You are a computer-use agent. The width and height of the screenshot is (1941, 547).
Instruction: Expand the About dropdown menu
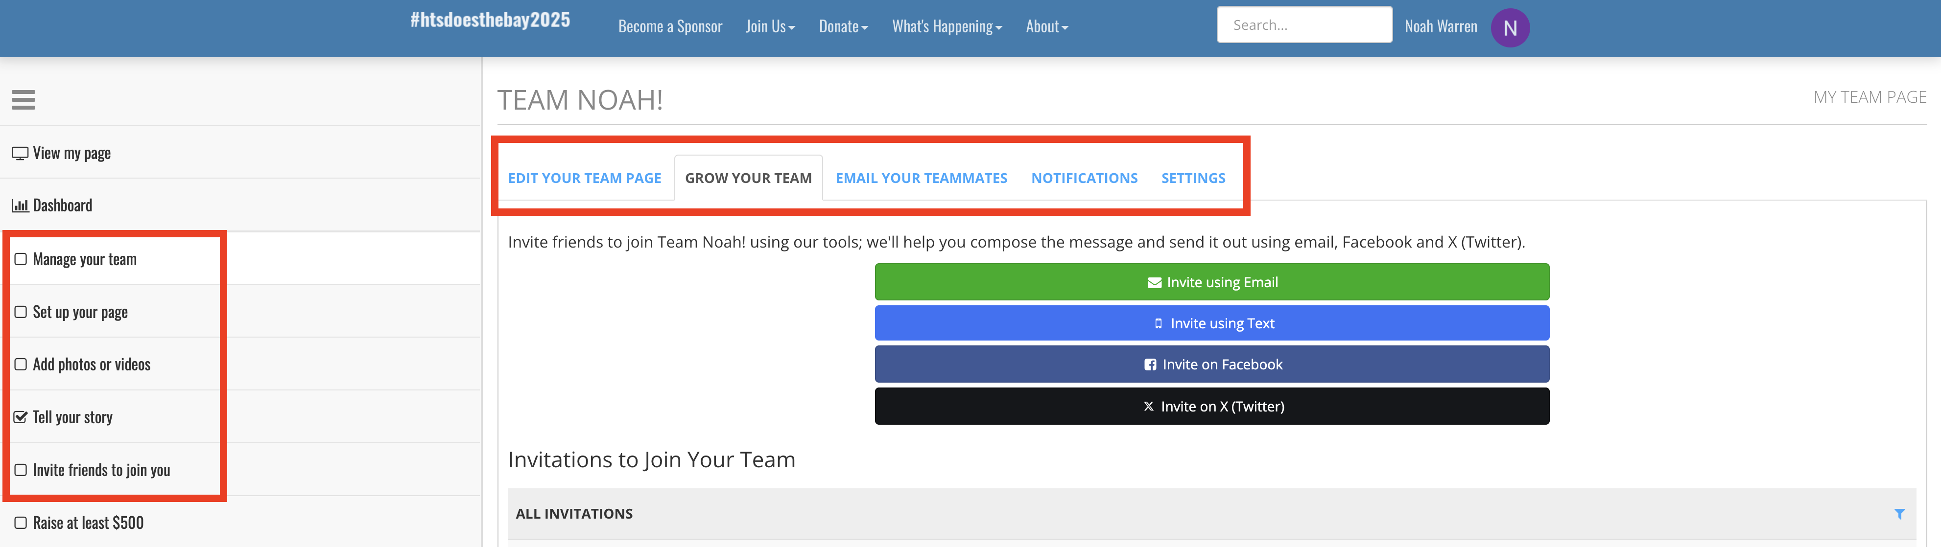point(1046,27)
